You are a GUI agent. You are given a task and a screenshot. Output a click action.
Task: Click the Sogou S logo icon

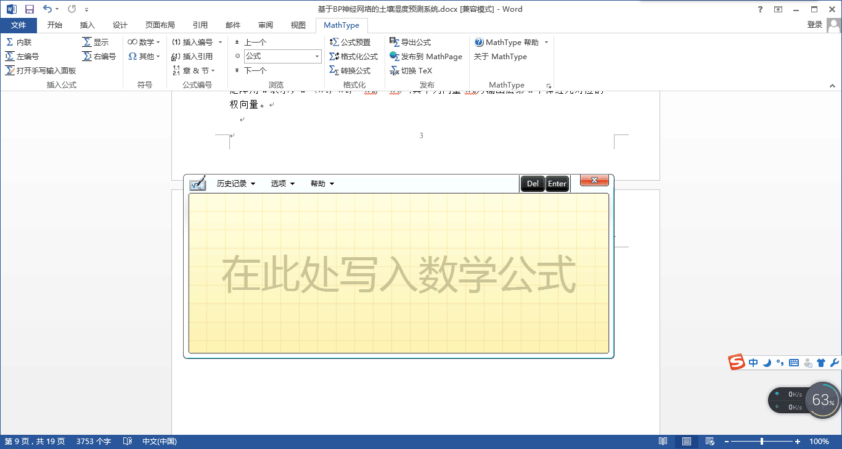tap(737, 363)
